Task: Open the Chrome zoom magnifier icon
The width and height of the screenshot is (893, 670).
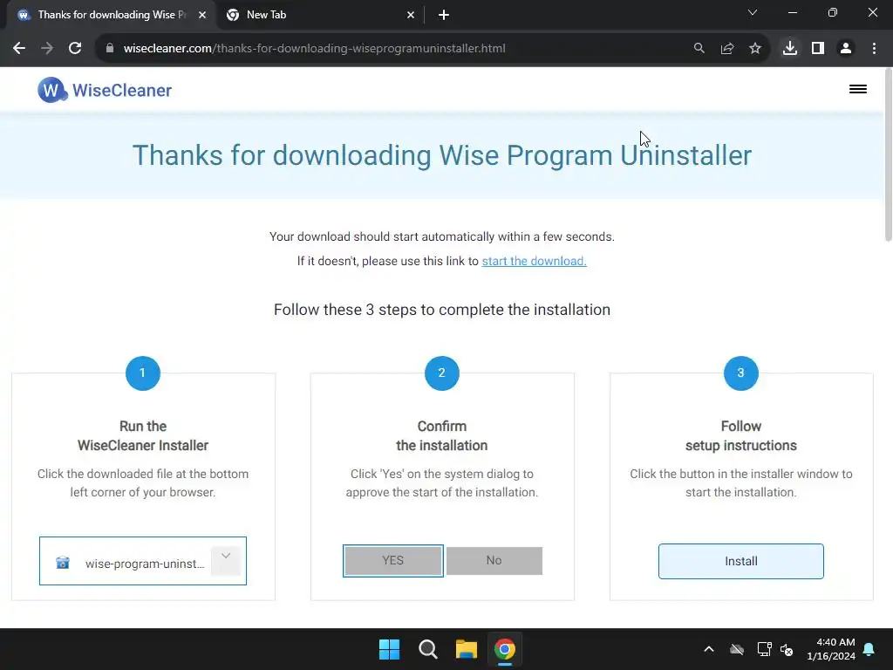Action: (x=699, y=49)
